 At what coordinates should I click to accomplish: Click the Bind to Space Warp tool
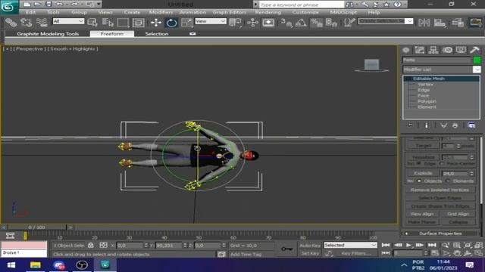point(42,23)
